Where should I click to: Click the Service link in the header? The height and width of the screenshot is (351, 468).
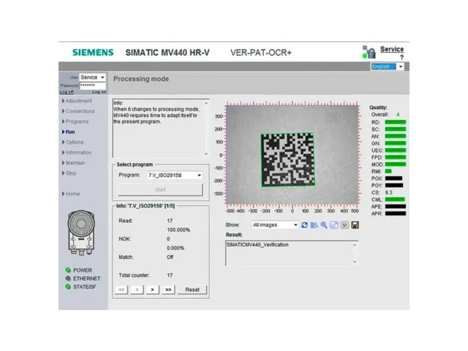392,49
